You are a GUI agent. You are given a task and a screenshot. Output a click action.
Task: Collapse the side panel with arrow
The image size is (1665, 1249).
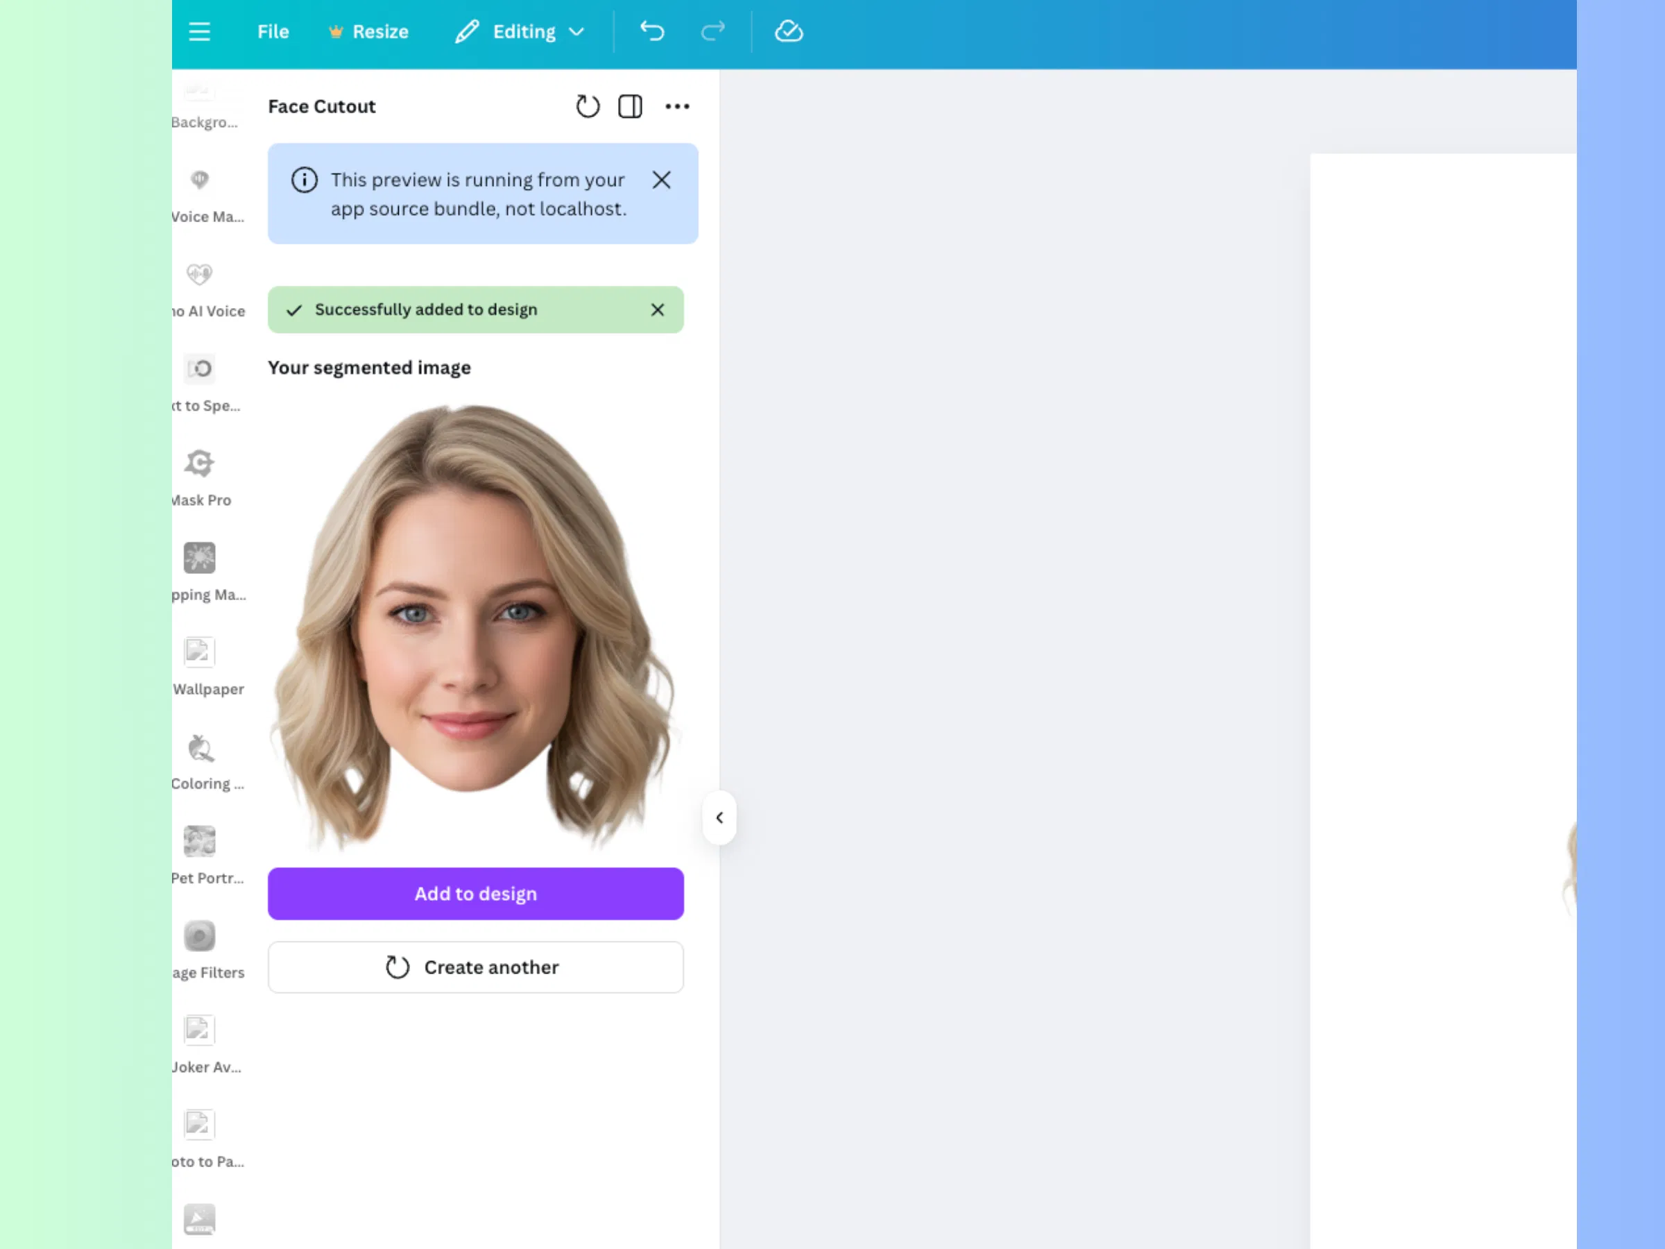(x=719, y=817)
